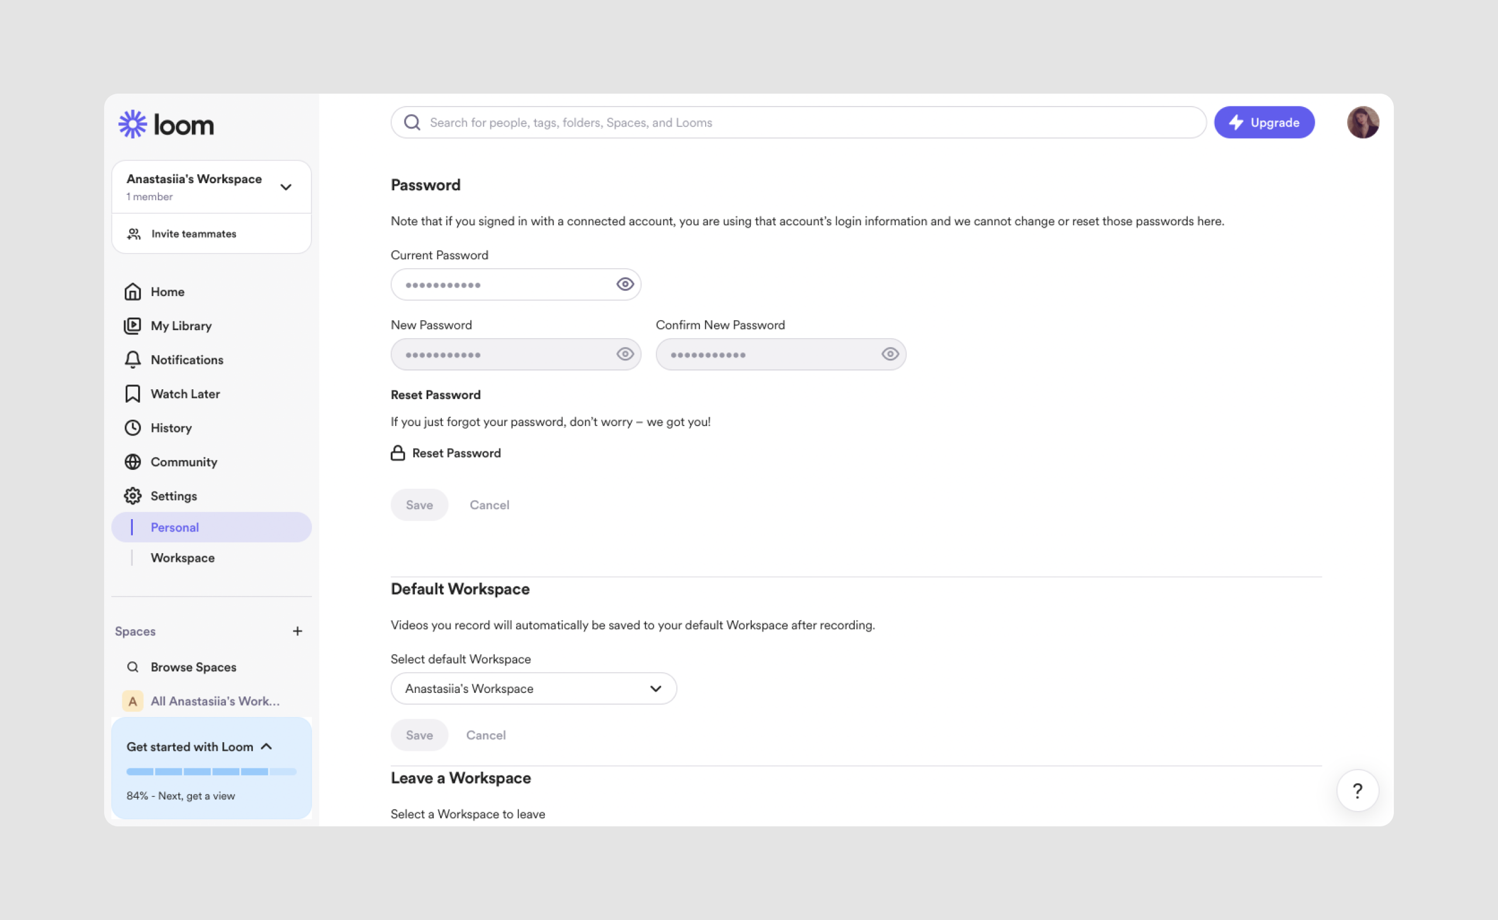
Task: Expand the Anastasiia's Workspace switcher
Action: click(286, 187)
